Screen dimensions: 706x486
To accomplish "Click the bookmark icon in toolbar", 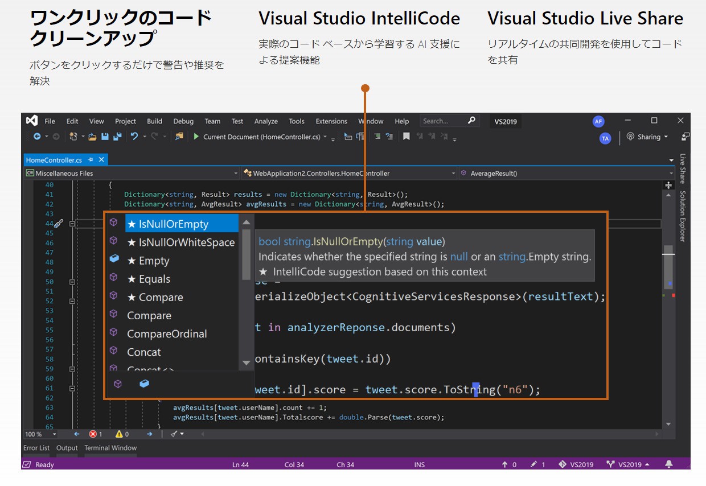I will (x=406, y=137).
